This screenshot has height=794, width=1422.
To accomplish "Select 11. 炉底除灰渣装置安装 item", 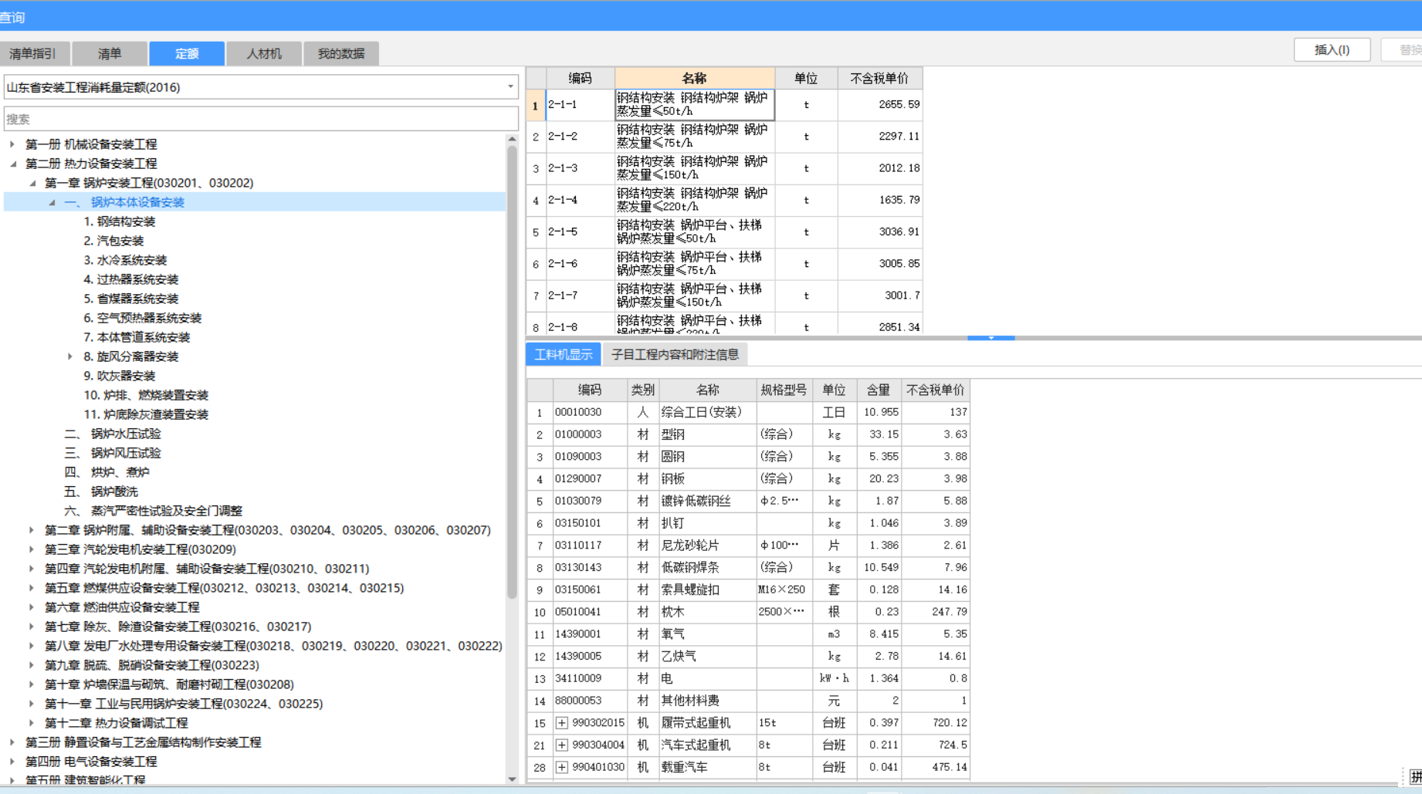I will (x=146, y=414).
